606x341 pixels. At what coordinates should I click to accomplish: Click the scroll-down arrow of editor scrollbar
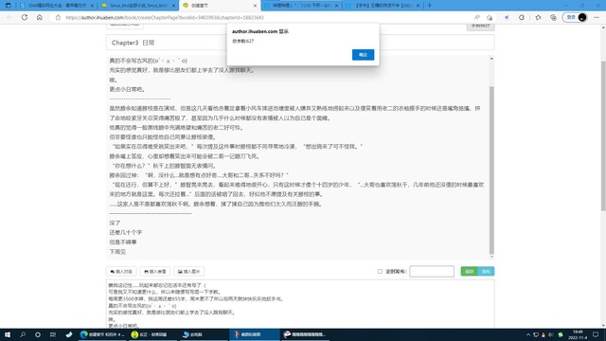pos(491,257)
